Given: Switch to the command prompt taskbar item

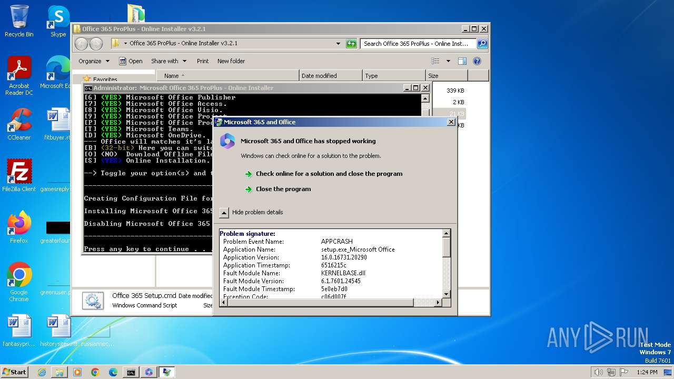Looking at the screenshot, I should coord(131,372).
